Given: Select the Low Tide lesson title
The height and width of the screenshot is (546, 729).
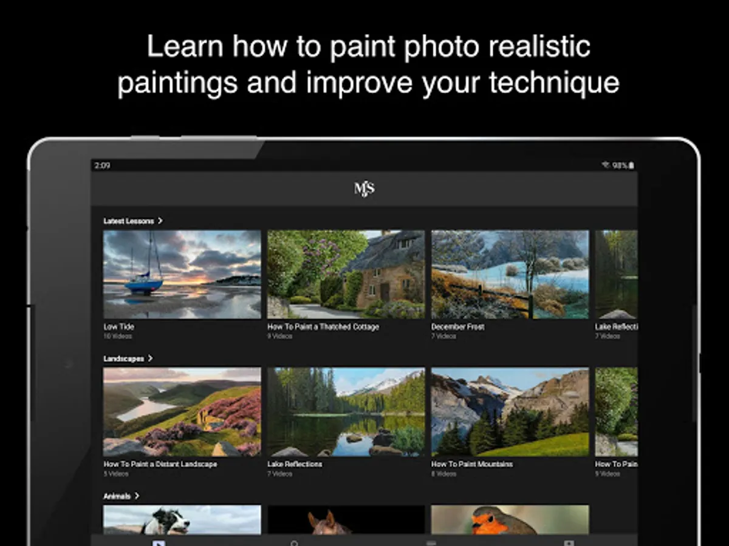Looking at the screenshot, I should 119,326.
